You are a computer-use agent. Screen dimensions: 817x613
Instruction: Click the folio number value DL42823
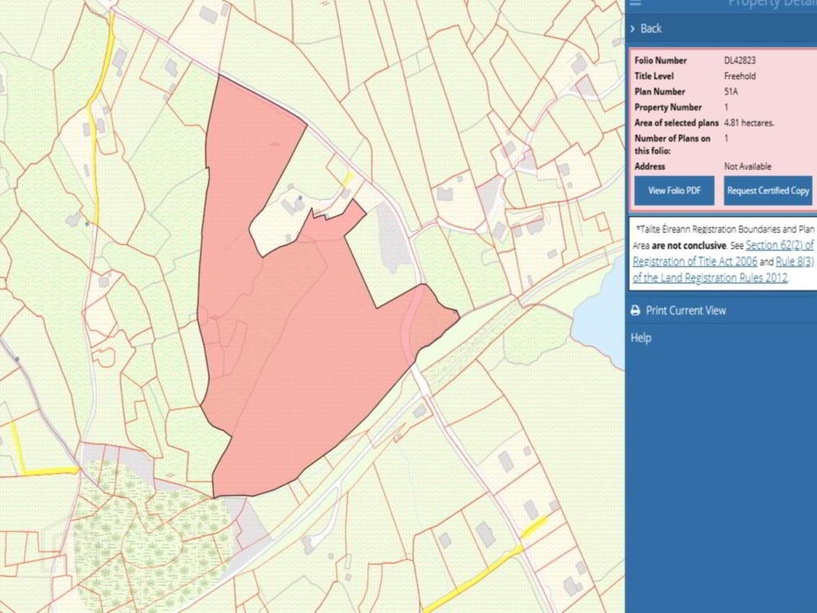(x=740, y=61)
